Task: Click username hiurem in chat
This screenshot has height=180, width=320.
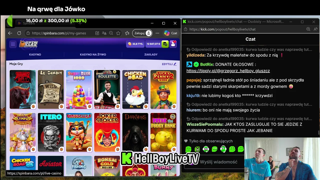Action: point(194,110)
